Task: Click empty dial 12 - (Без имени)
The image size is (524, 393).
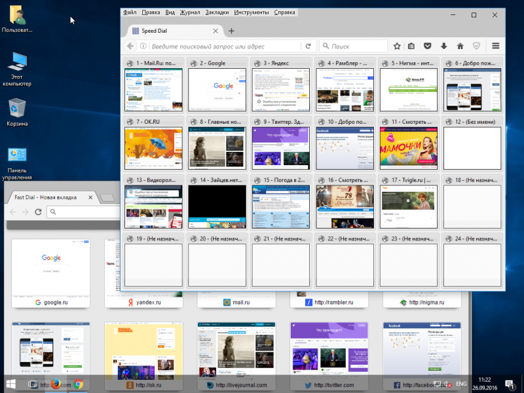Action: point(472,148)
